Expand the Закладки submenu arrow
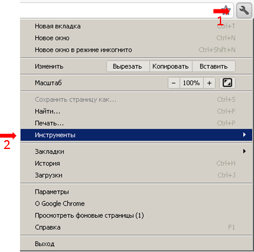 tap(244, 151)
